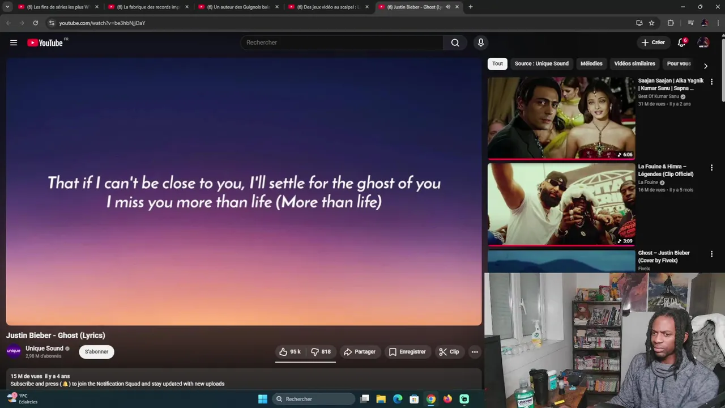Click the YouTube Rechercher search field
Viewport: 725px width, 408px height.
tap(342, 42)
